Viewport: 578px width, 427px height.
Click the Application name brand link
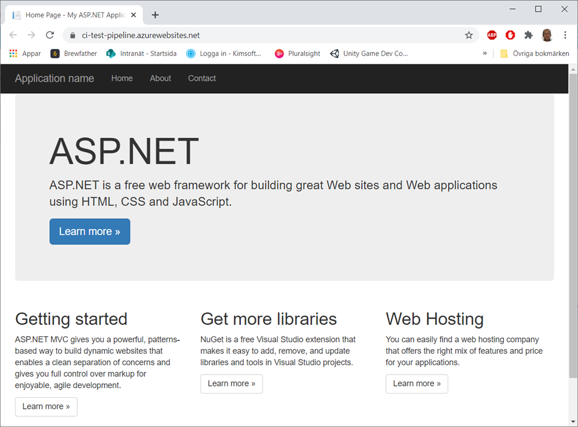(x=55, y=78)
